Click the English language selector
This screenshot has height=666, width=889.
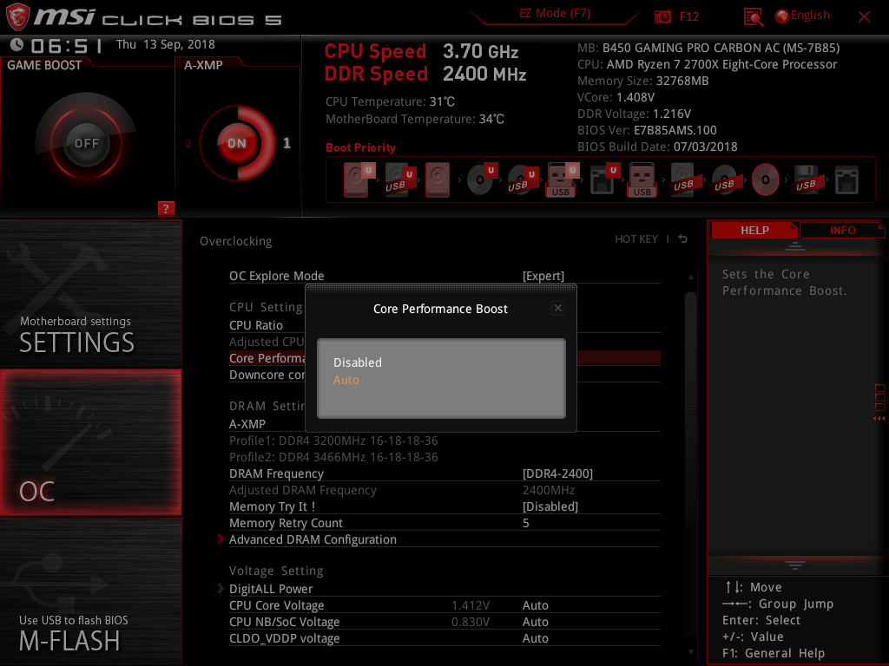click(x=810, y=16)
